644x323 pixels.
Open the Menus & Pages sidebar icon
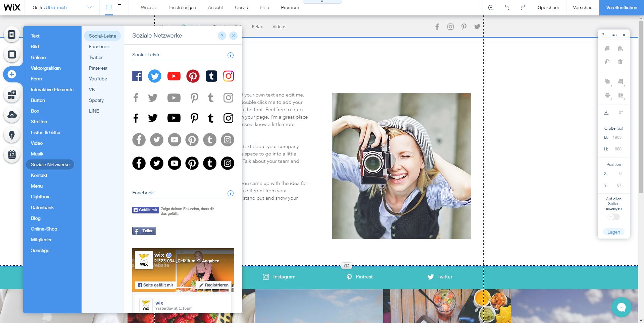pos(12,35)
